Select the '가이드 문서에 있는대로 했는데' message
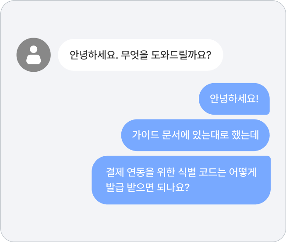The height and width of the screenshot is (242, 286). click(x=195, y=135)
